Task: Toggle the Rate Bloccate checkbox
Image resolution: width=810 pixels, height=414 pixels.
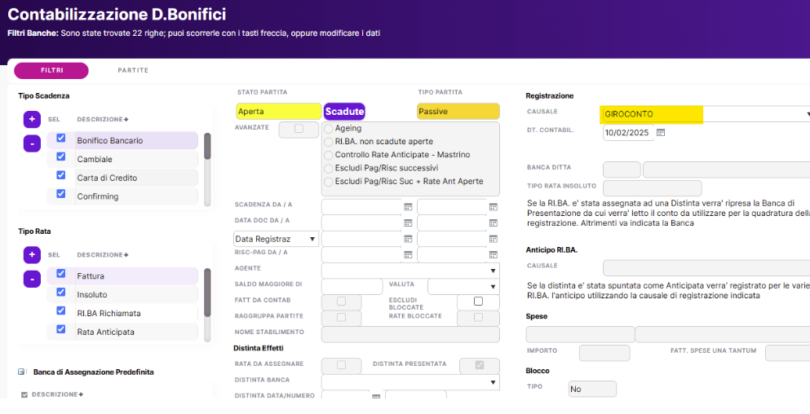Action: [x=478, y=317]
